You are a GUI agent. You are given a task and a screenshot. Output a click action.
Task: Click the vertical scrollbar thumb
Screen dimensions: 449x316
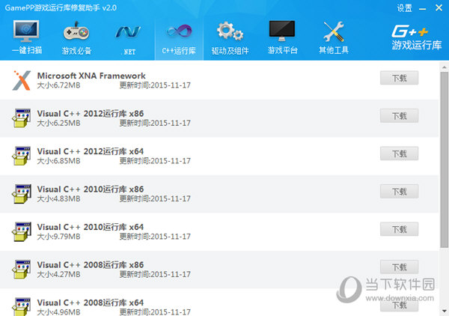coord(444,159)
